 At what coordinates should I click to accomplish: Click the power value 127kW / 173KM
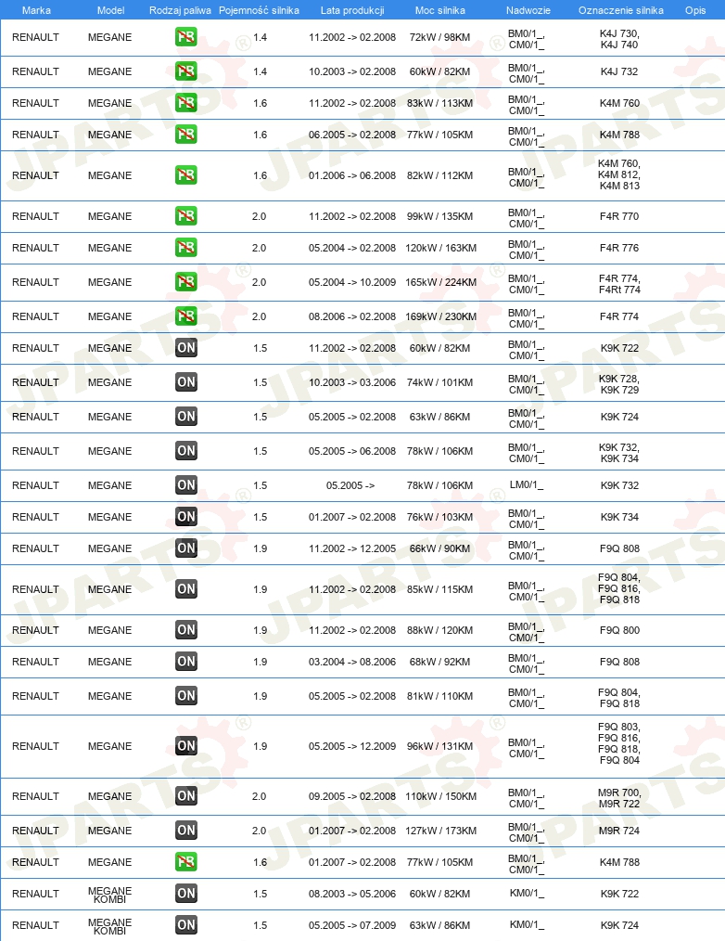[440, 831]
